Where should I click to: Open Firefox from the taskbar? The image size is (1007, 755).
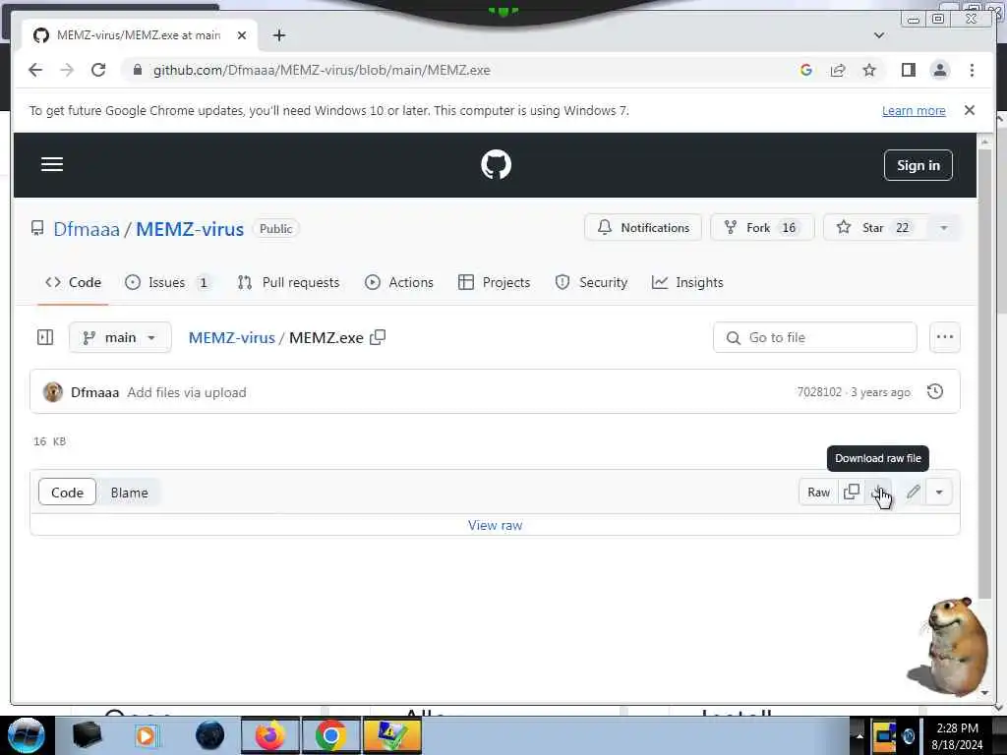click(269, 735)
